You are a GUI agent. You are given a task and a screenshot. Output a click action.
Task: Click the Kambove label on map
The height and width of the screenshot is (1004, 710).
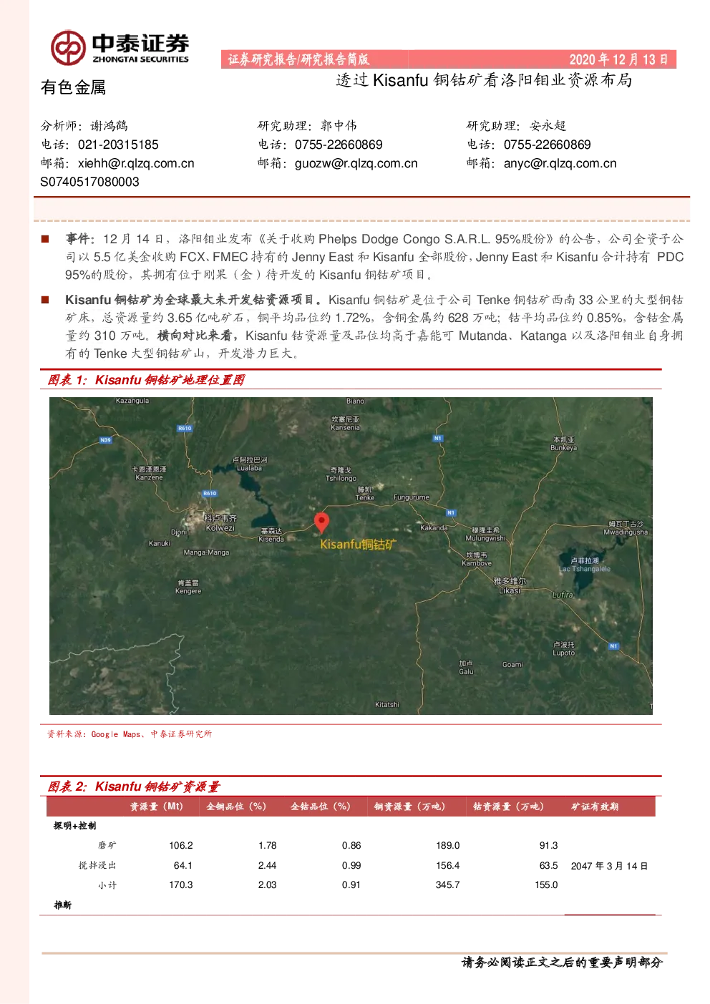[x=477, y=559]
